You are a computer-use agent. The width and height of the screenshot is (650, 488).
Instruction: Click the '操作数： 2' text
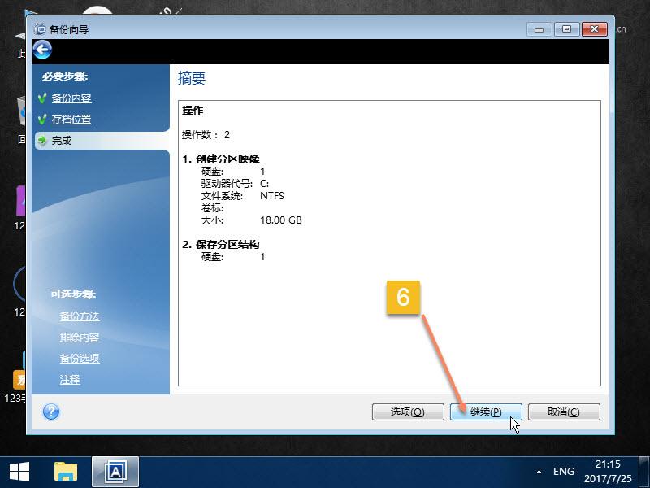[x=206, y=135]
